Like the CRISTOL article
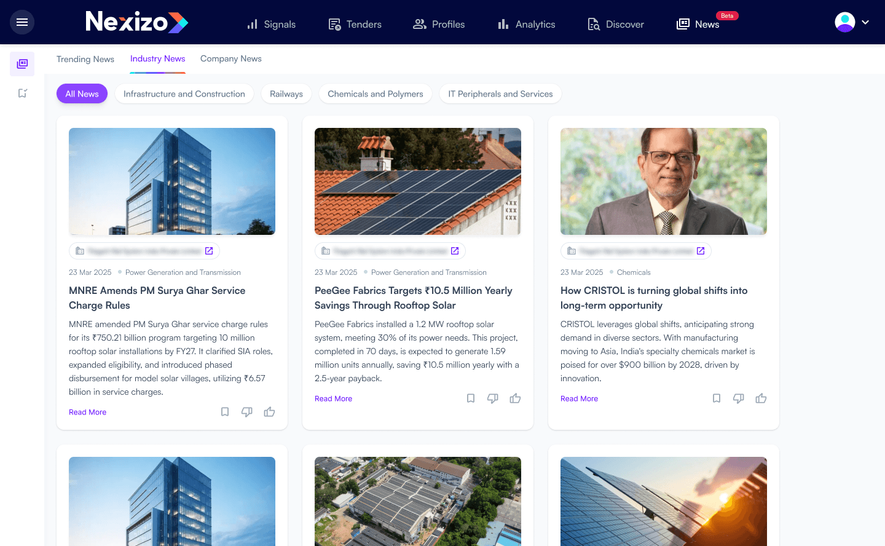Viewport: 885px width, 546px height. coord(761,398)
